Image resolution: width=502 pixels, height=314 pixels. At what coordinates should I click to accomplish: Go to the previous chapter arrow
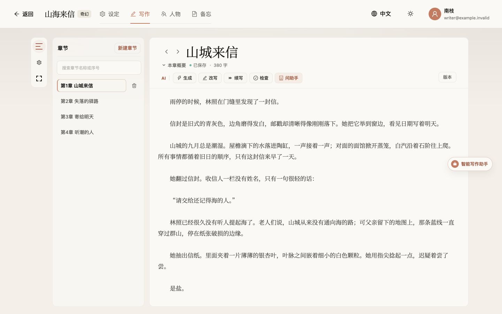point(167,52)
